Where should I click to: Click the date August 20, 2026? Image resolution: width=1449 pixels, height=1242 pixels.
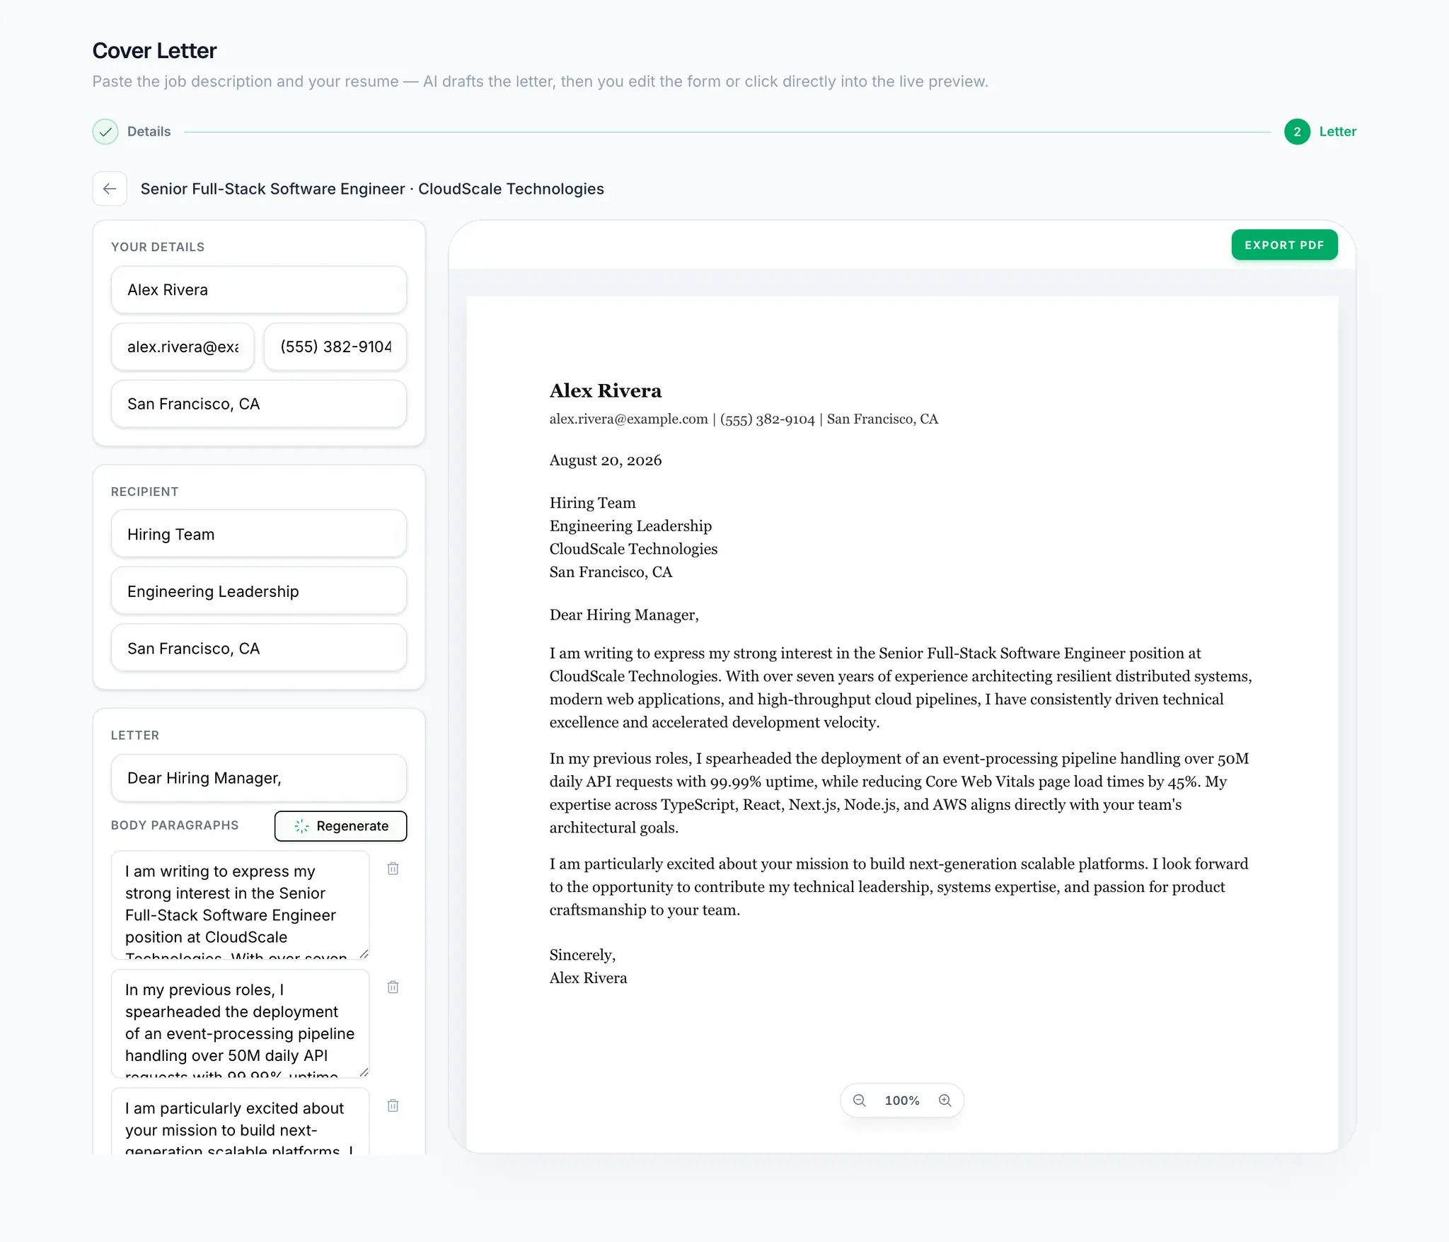[x=606, y=460]
